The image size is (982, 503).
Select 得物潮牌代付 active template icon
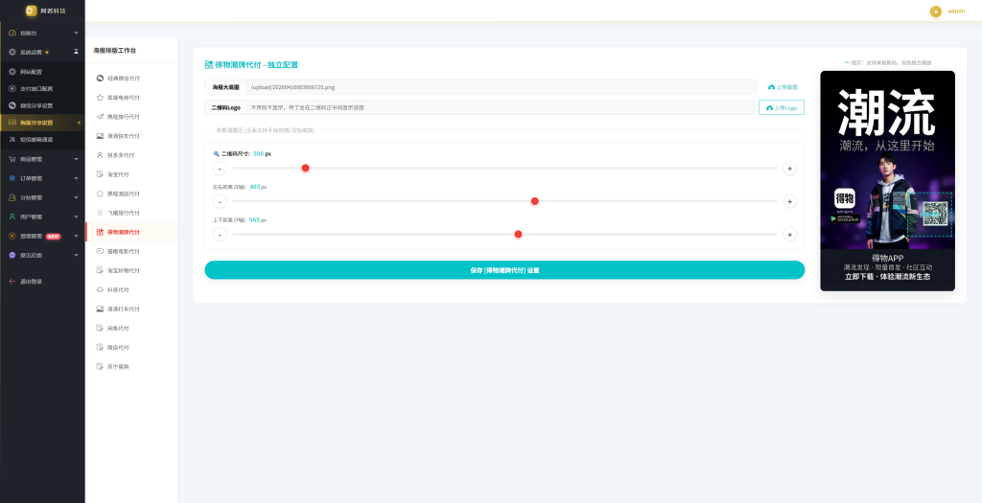(x=100, y=232)
